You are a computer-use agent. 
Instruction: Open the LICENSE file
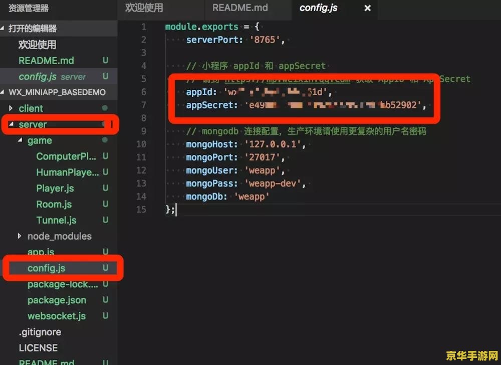coord(38,348)
